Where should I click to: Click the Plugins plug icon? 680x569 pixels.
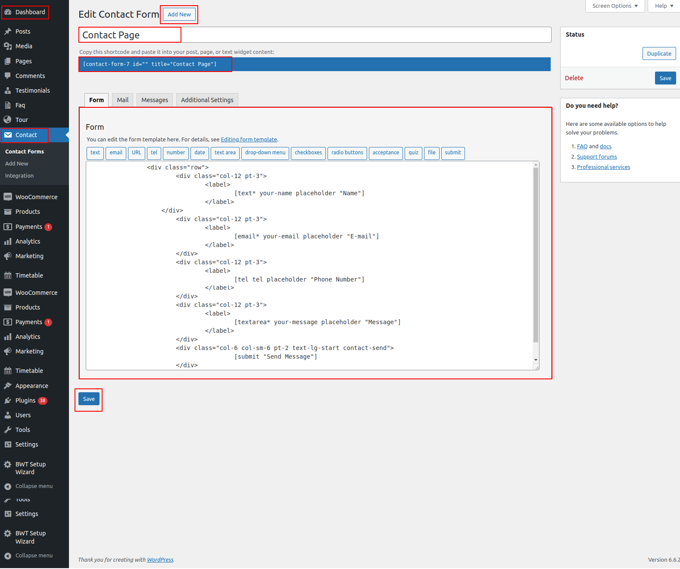click(x=8, y=400)
